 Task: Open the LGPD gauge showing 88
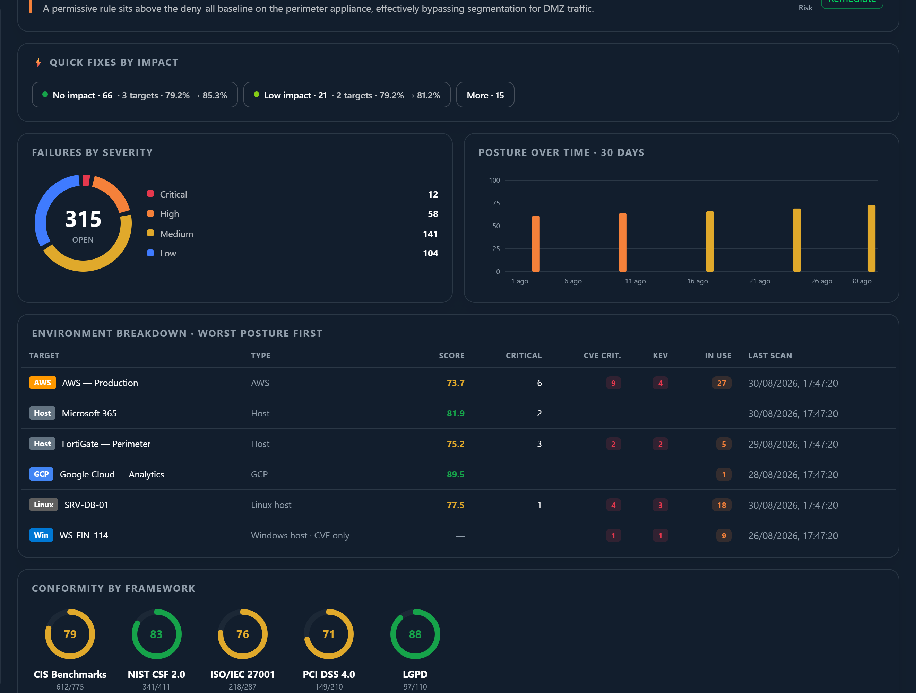pos(415,634)
